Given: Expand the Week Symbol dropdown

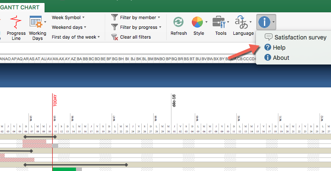Looking at the screenshot, I should point(68,17).
